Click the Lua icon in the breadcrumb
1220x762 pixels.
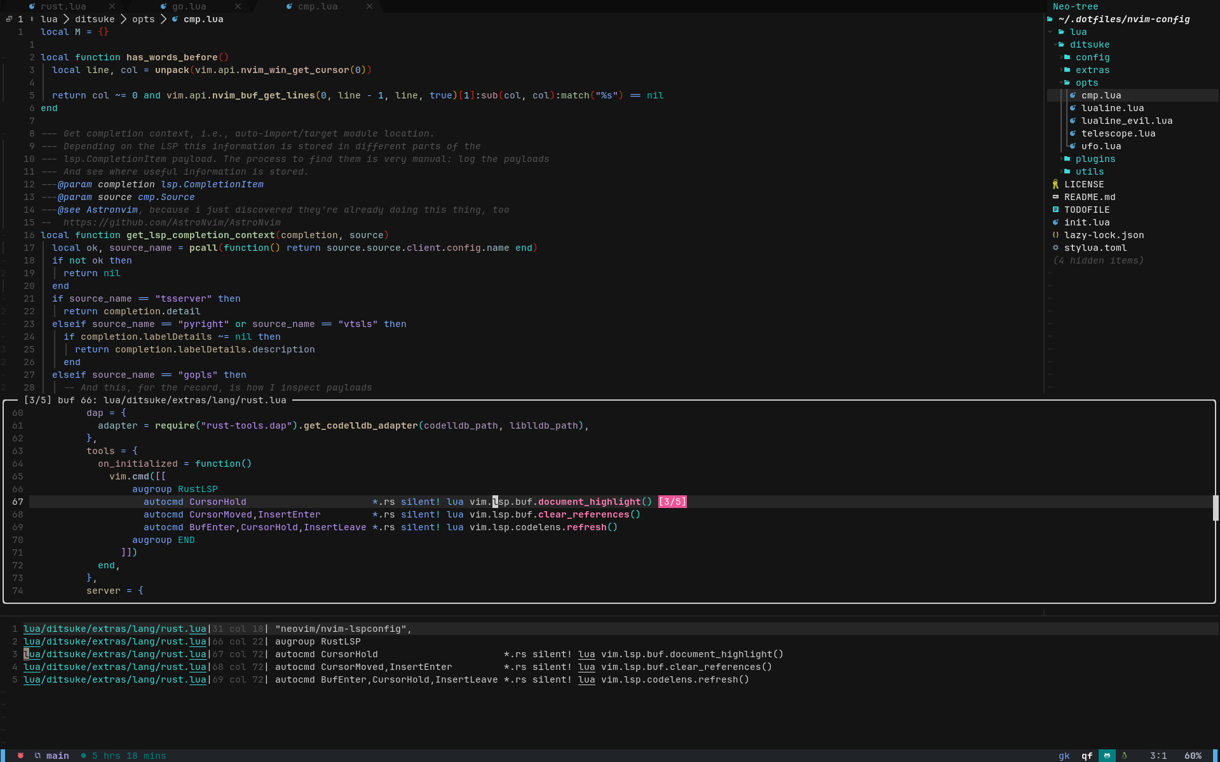click(x=175, y=19)
